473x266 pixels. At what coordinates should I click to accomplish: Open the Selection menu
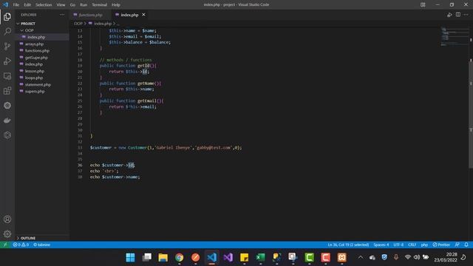(x=44, y=5)
